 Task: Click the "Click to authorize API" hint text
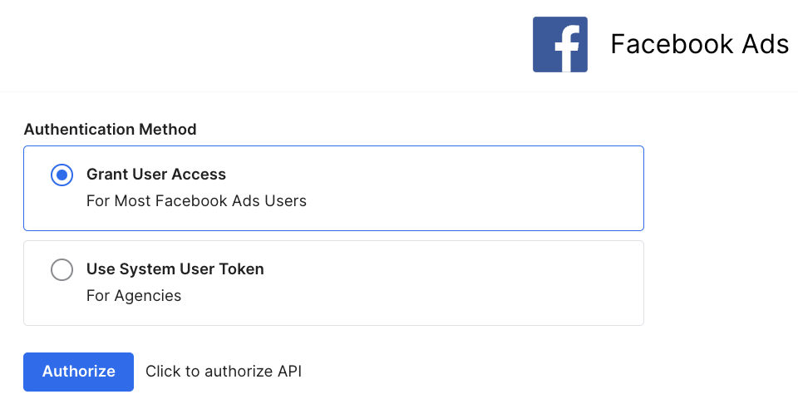[224, 372]
